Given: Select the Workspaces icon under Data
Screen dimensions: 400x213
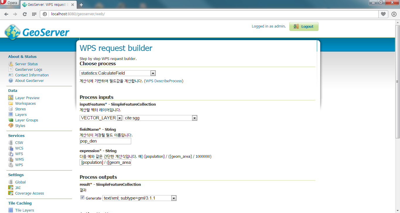Looking at the screenshot, I should tap(11, 103).
